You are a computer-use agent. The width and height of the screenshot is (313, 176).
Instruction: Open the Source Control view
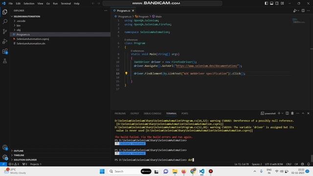tap(5, 31)
